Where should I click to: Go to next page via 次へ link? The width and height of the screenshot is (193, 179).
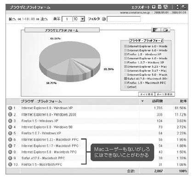point(44,19)
